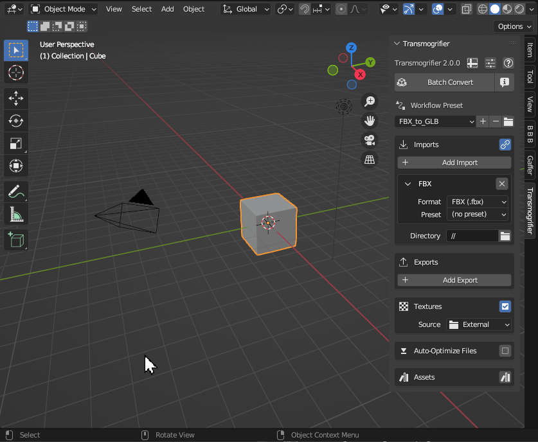Select the Move tool in toolbar
The width and height of the screenshot is (538, 442).
pos(16,98)
